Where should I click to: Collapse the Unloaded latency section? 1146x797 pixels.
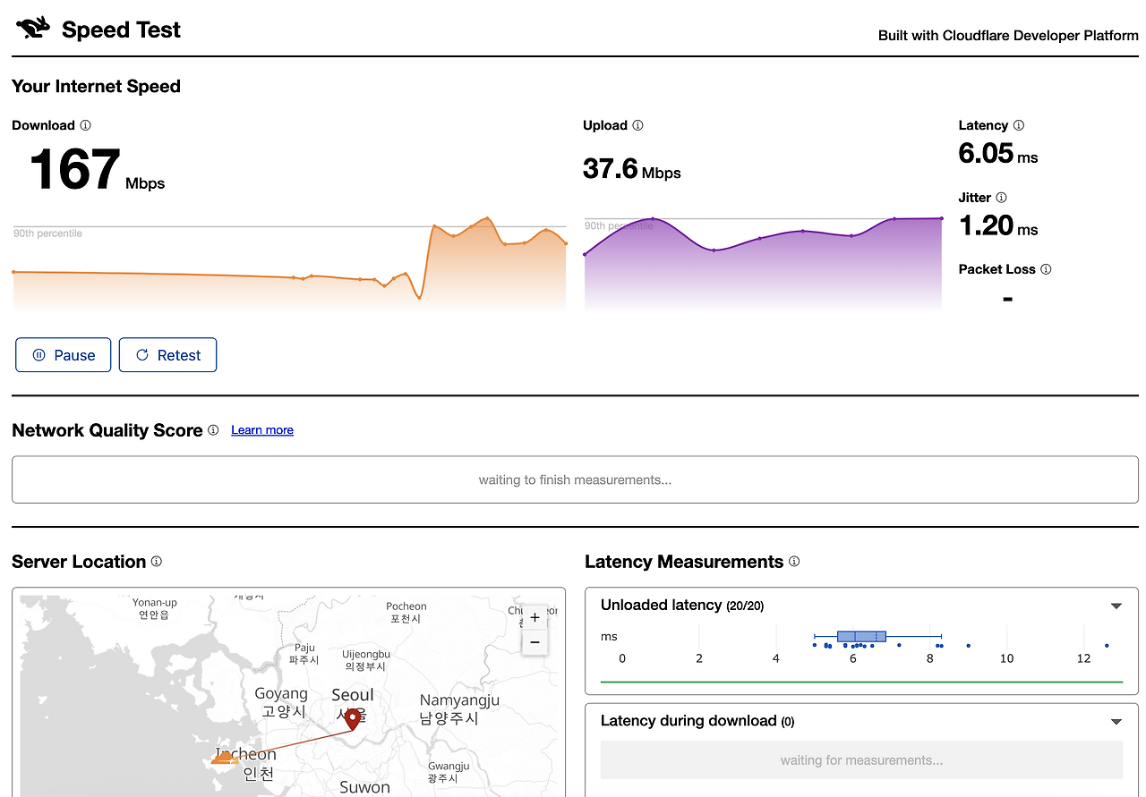point(1116,606)
